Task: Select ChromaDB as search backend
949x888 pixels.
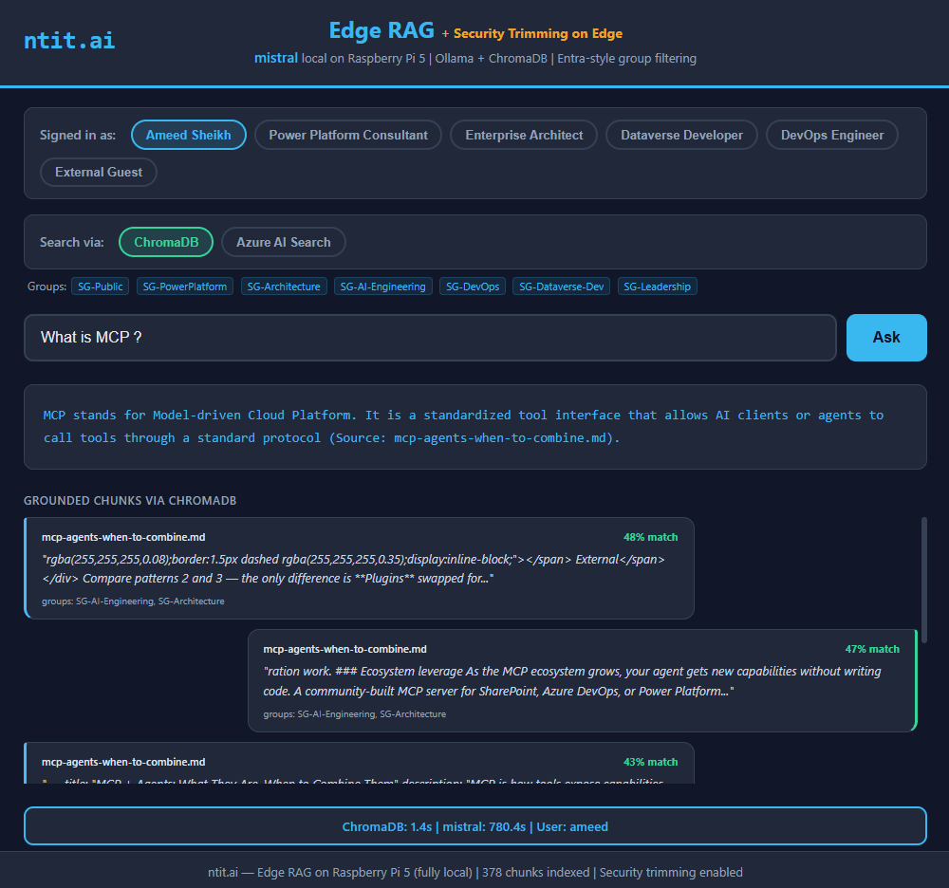Action: click(x=166, y=242)
